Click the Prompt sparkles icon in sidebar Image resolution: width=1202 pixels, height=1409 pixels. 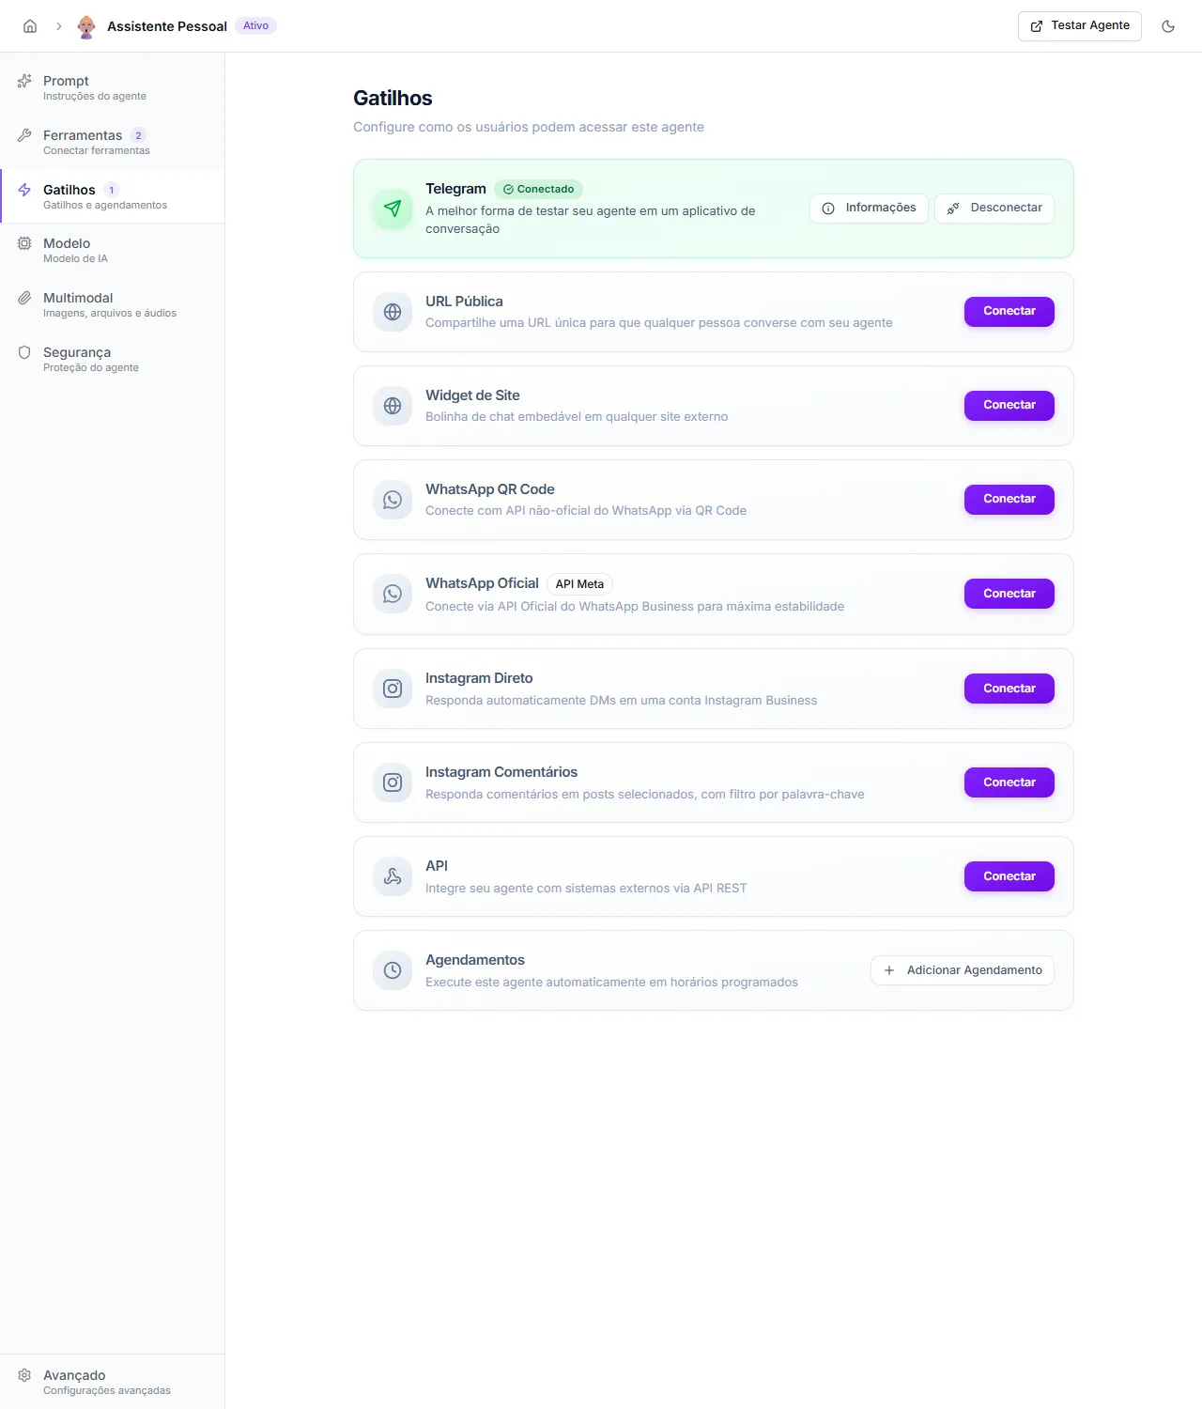[24, 81]
